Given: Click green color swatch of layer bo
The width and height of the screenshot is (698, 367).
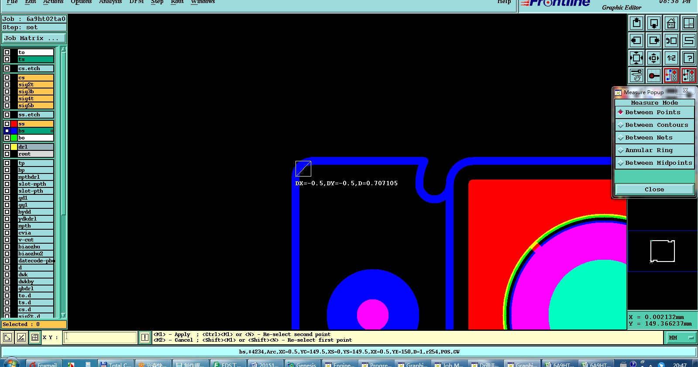Looking at the screenshot, I should tap(14, 138).
